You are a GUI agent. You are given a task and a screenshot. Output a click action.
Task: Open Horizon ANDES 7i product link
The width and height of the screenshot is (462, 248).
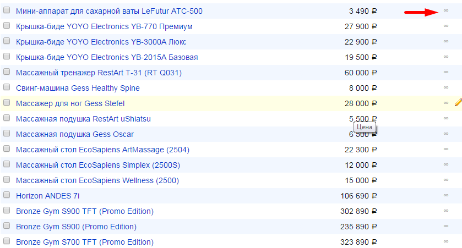click(x=48, y=196)
